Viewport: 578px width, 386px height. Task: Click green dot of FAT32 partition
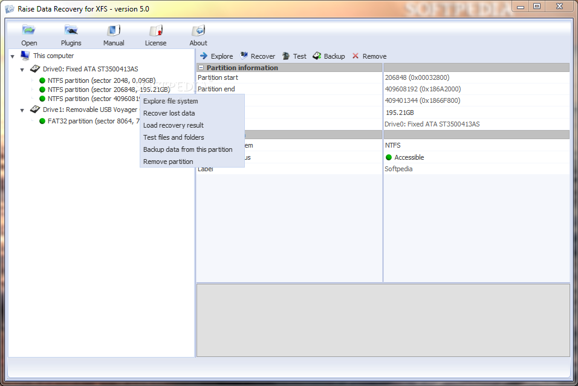coord(42,121)
